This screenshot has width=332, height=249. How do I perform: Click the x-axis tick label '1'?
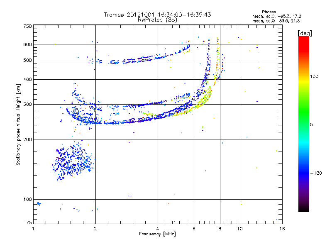[x=33, y=229]
